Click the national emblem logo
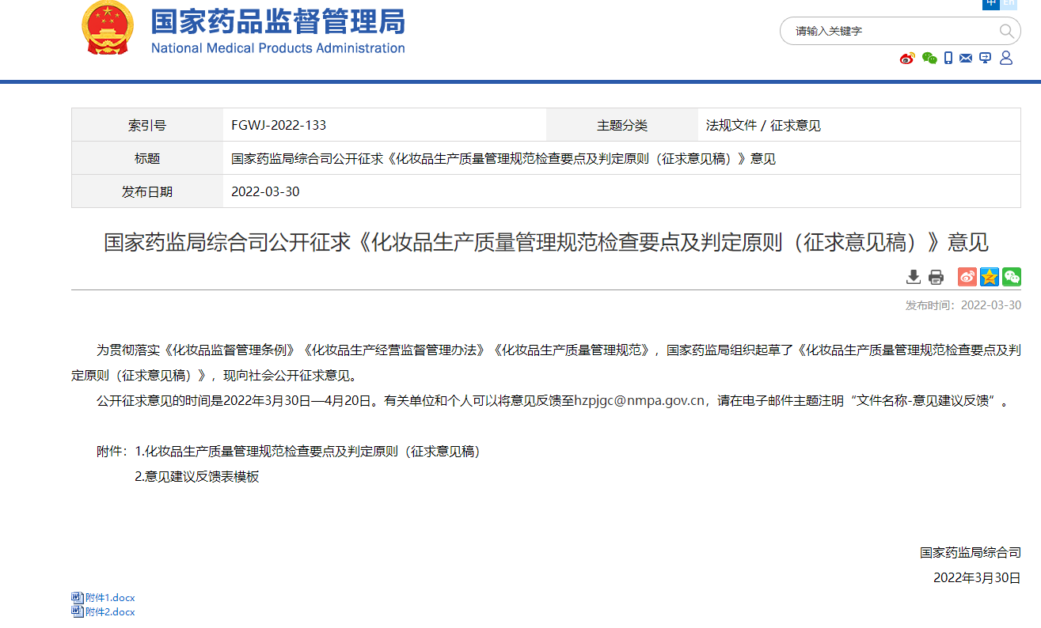 108,28
